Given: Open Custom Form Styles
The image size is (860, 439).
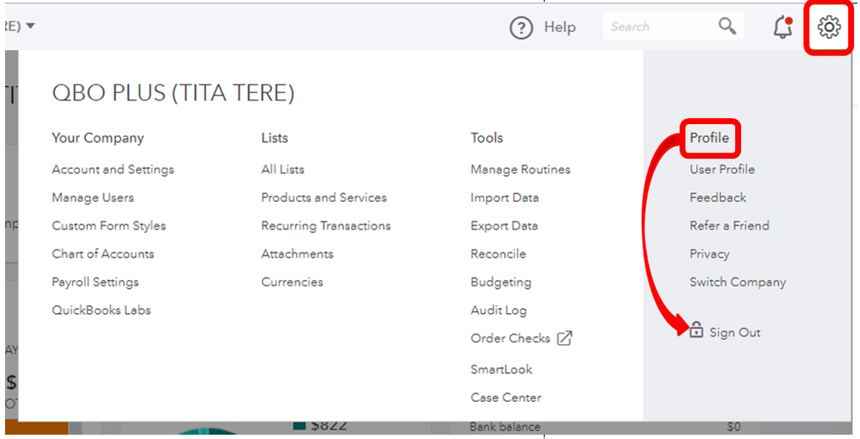Looking at the screenshot, I should 109,226.
